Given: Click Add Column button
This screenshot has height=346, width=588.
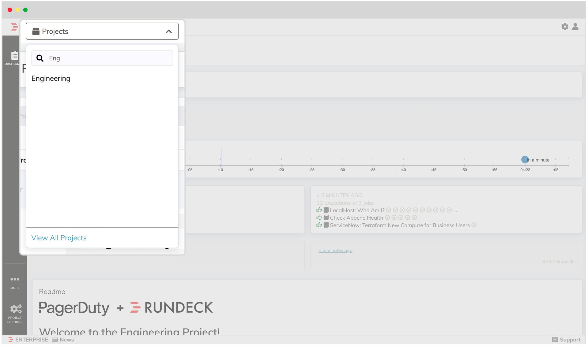Looking at the screenshot, I should click(x=558, y=262).
